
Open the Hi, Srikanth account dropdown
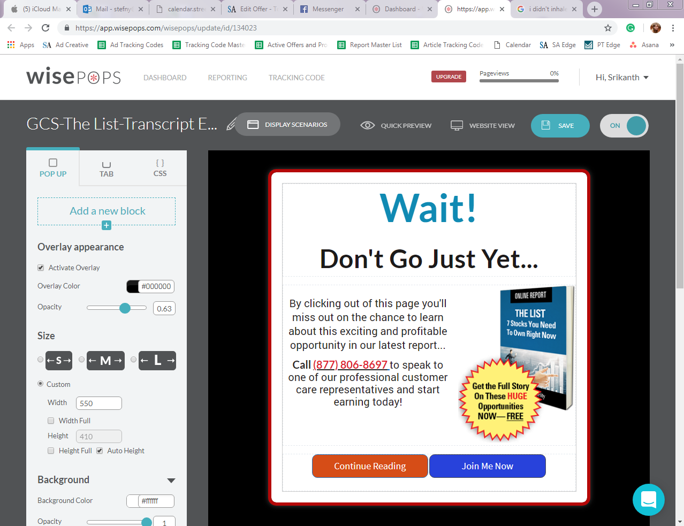click(622, 78)
